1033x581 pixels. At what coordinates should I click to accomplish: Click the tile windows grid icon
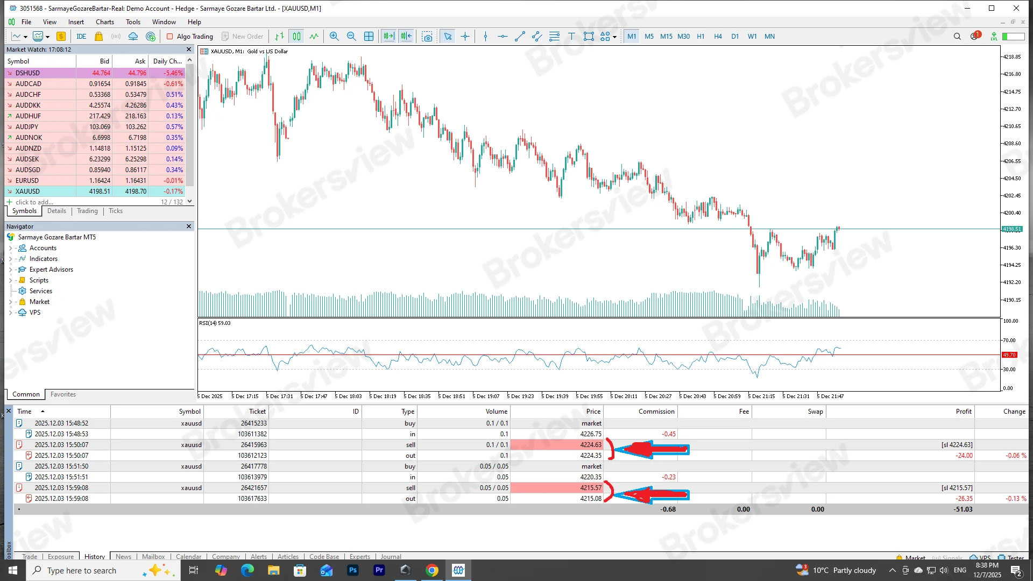pos(369,37)
